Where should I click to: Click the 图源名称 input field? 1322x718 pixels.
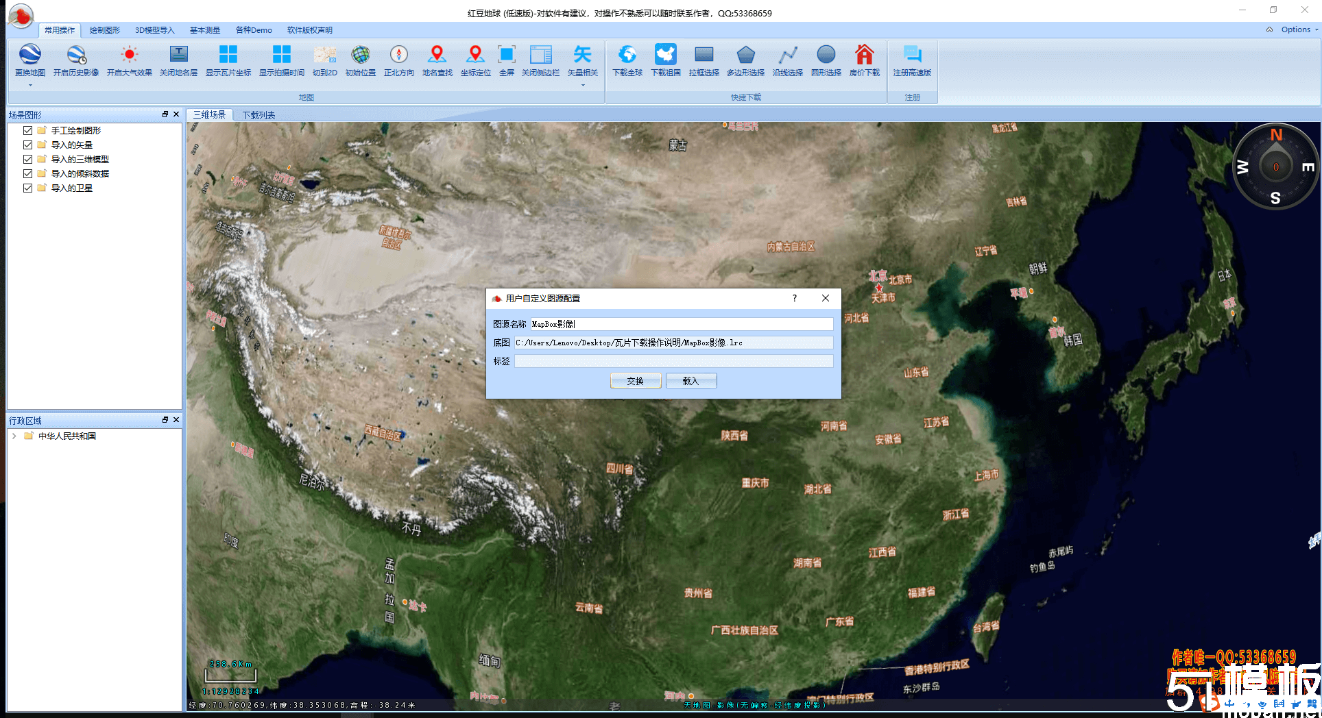pos(682,324)
